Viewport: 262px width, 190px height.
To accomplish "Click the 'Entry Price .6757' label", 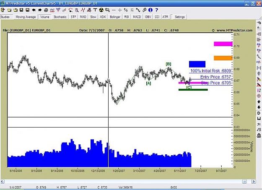I will (215, 77).
